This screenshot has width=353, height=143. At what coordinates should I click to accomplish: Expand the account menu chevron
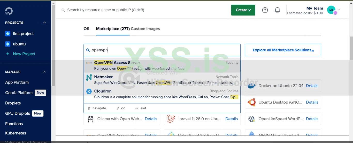tap(339, 10)
